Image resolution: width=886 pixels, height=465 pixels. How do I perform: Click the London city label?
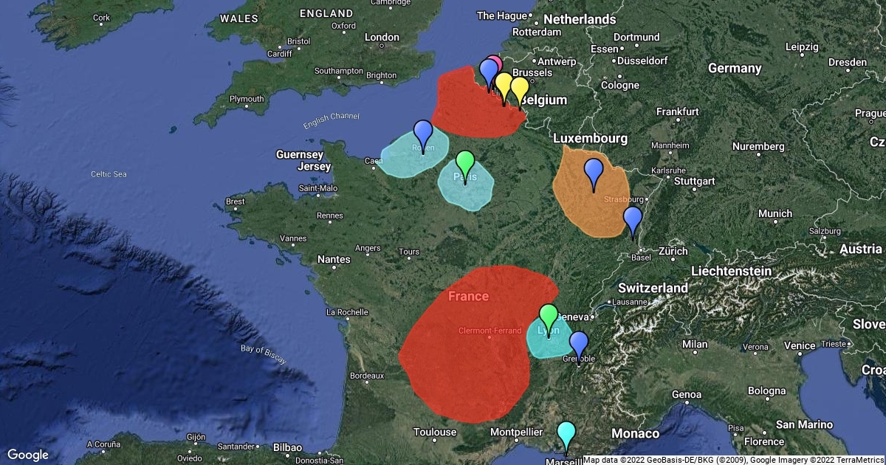tap(382, 37)
